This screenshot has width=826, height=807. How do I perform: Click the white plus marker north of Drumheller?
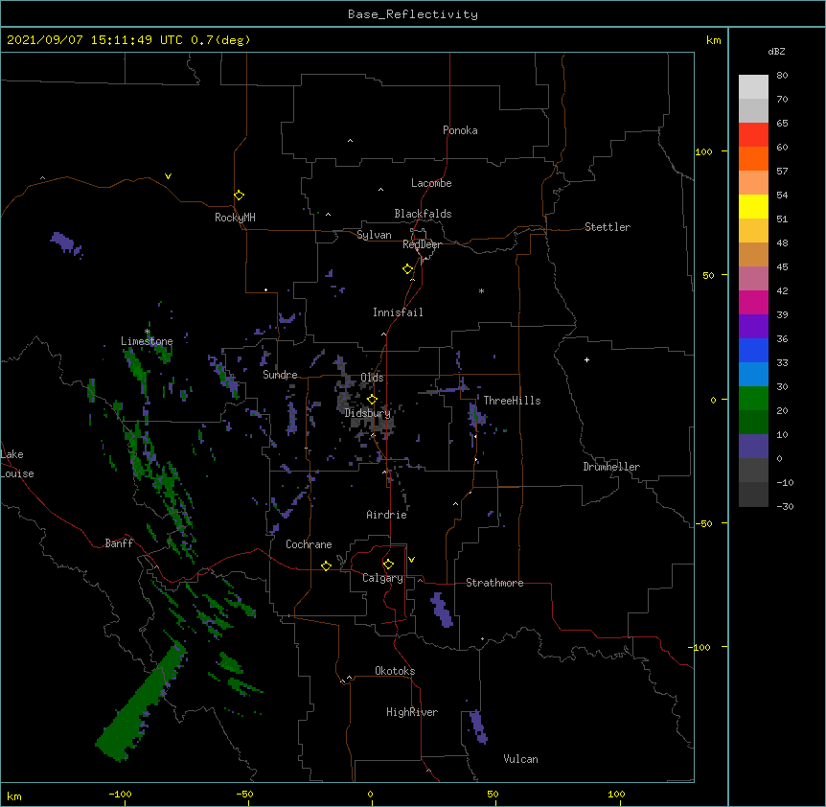pos(586,359)
